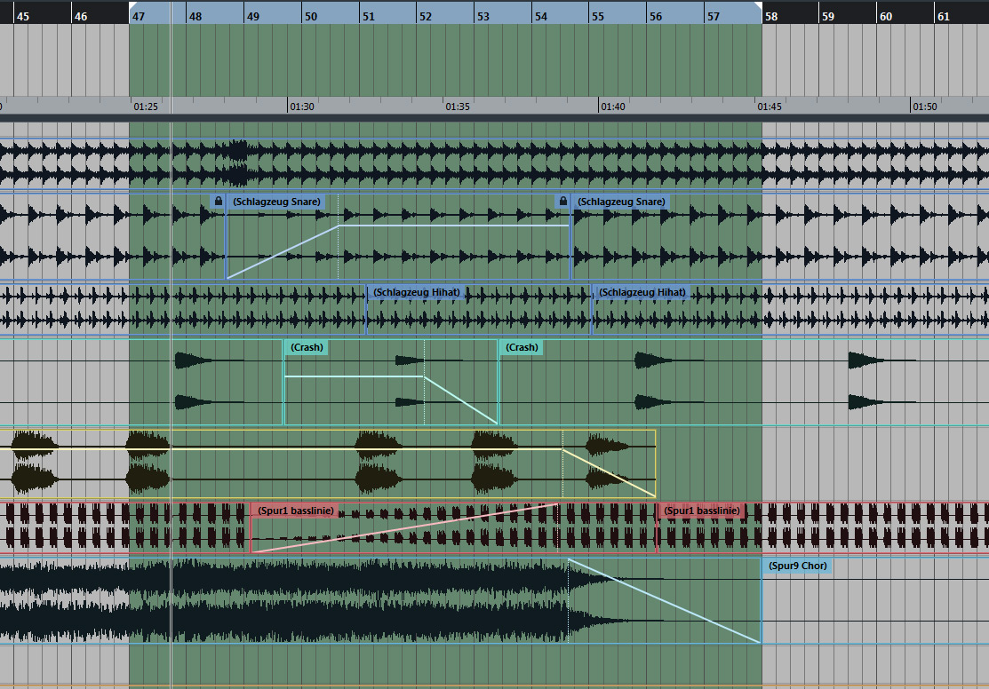
Task: Click bar number 47 in the ruler
Action: [x=138, y=16]
